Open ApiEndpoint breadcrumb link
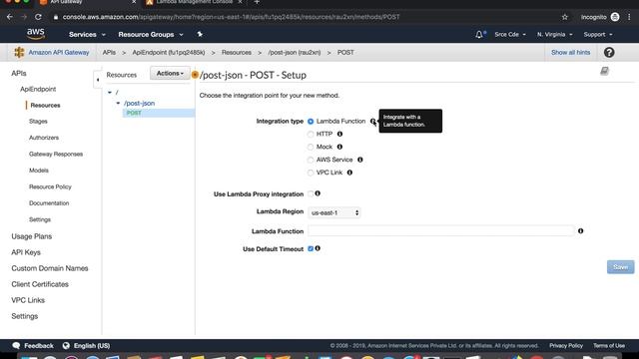Screen dimensions: 639x359 pos(169,53)
